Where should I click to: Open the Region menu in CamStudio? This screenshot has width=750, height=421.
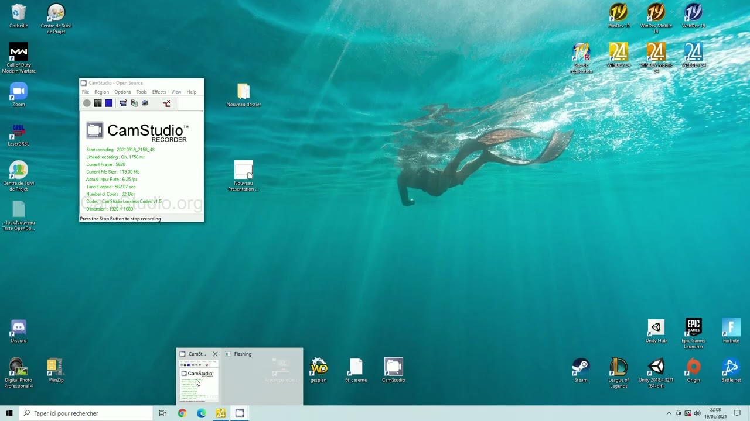click(x=101, y=92)
